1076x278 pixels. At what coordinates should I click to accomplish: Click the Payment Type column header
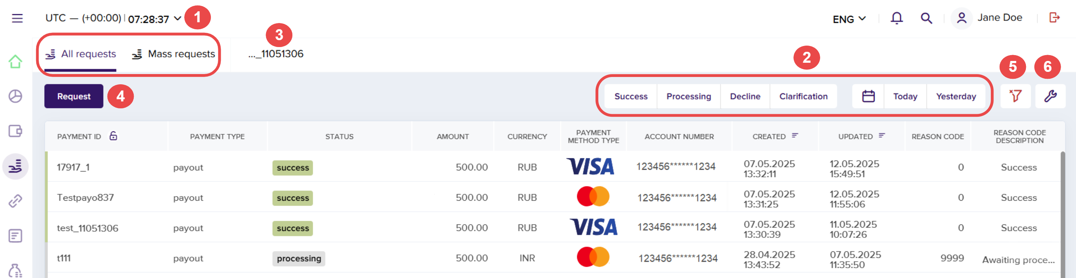pyautogui.click(x=217, y=136)
